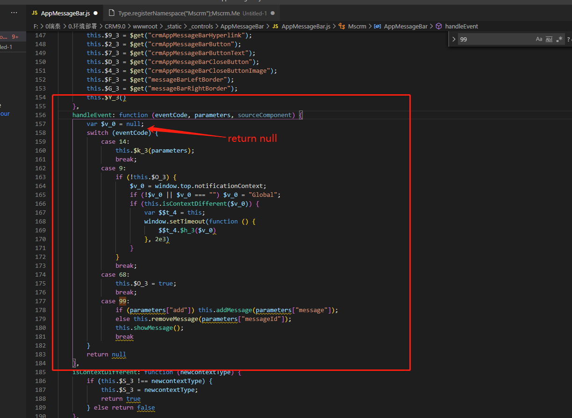Click the Mscrm namespace symbol icon in breadcrumbs

pyautogui.click(x=342, y=27)
